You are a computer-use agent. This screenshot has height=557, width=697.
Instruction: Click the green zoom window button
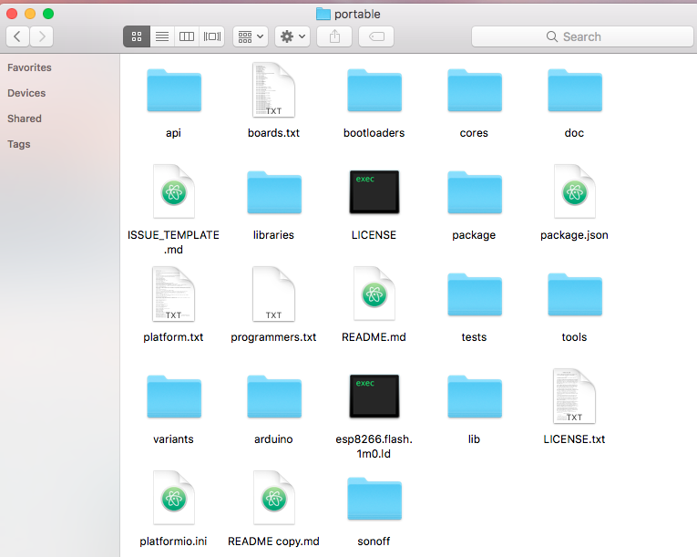click(48, 14)
